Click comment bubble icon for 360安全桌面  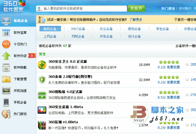tap(187, 110)
